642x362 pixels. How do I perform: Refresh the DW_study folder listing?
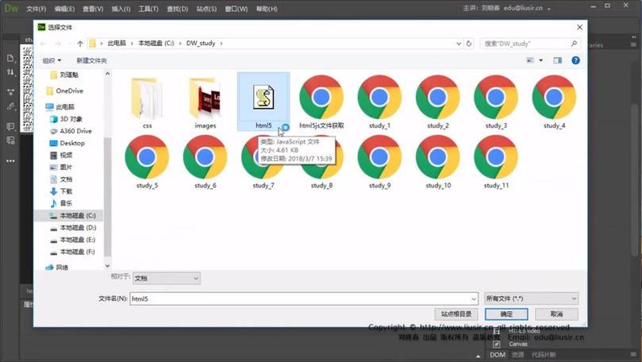[469, 44]
